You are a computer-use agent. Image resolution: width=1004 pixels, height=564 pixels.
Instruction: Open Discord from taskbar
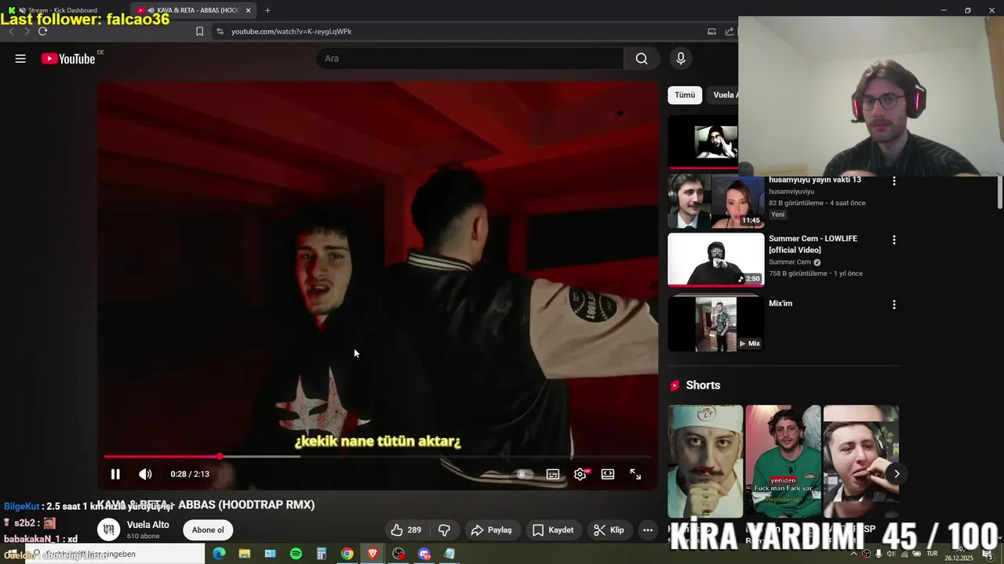pos(424,554)
